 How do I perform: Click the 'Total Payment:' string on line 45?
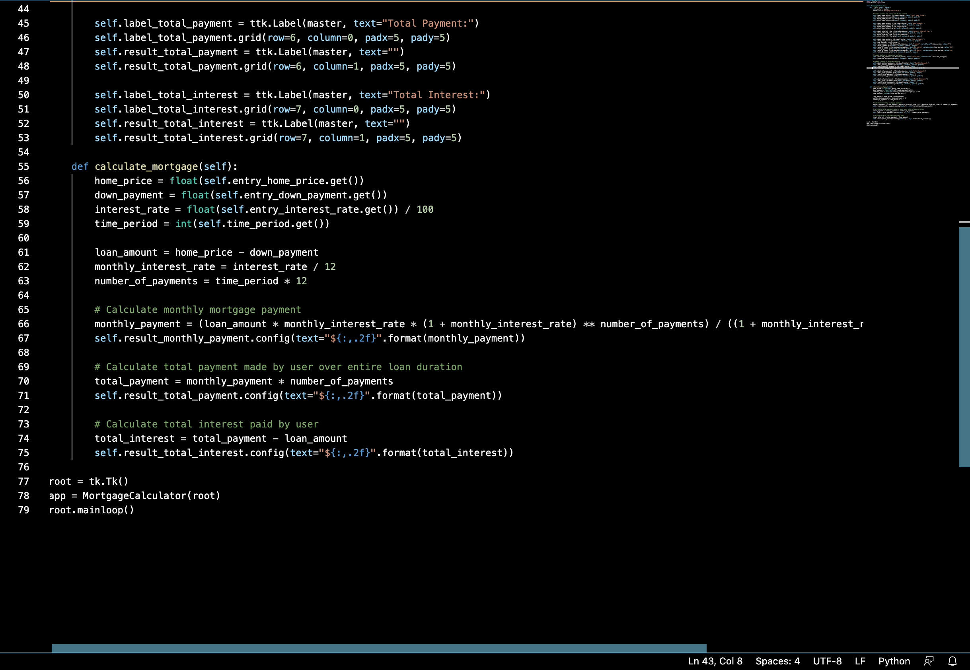click(x=428, y=23)
